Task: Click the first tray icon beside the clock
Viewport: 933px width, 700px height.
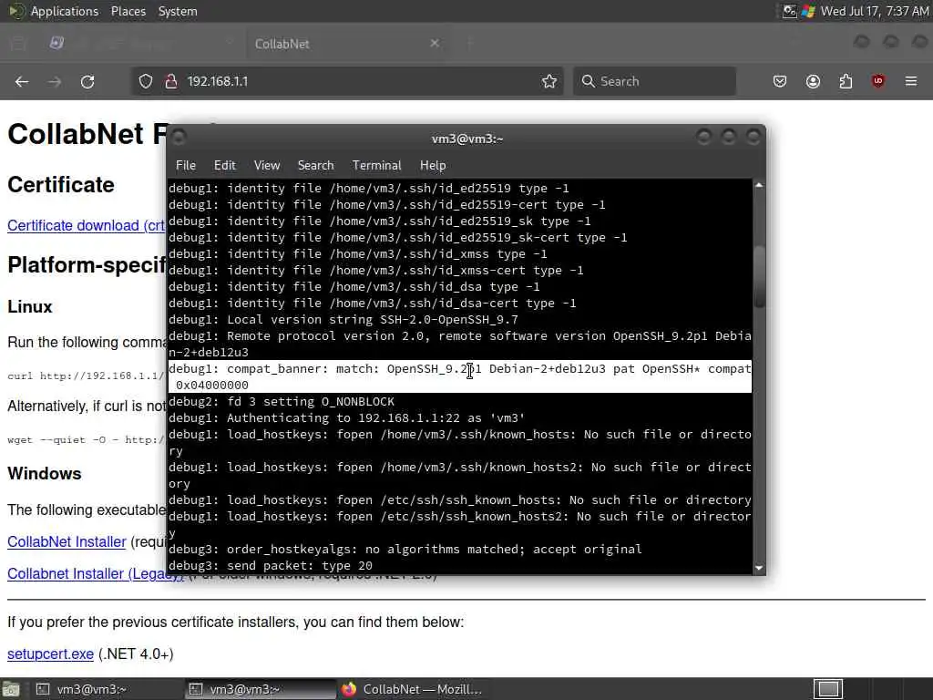Action: [x=789, y=11]
